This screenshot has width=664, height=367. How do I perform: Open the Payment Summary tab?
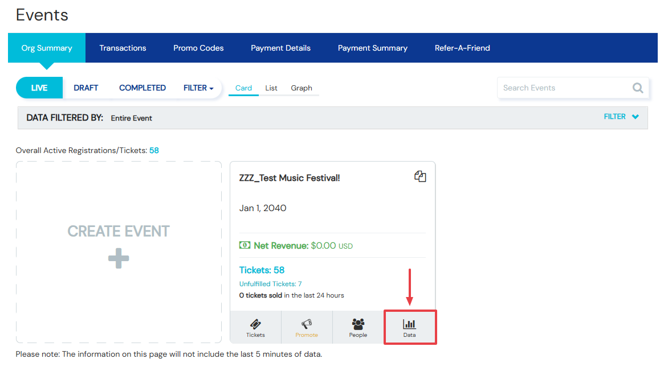373,48
